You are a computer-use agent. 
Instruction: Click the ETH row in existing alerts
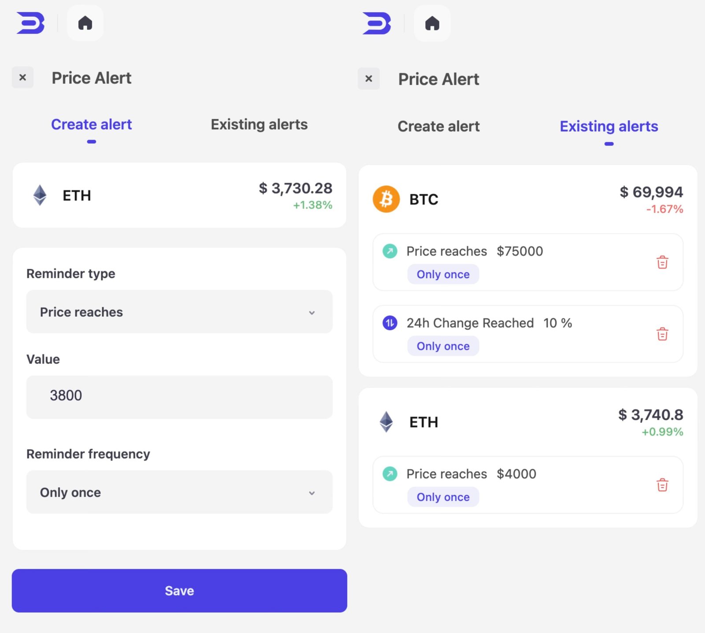tap(527, 422)
